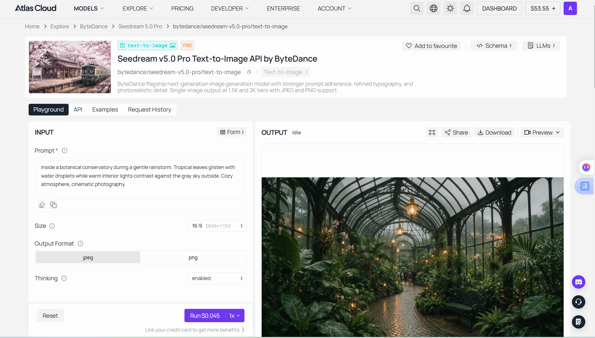Select png output format
595x338 pixels.
(193, 258)
